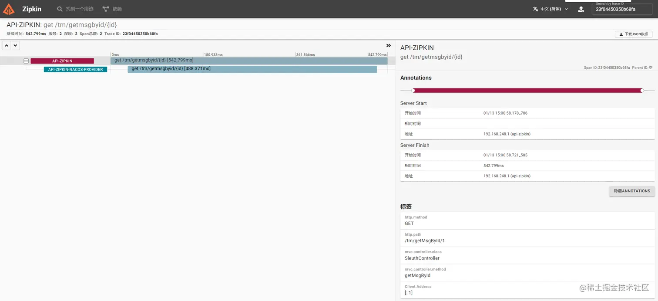Focus the Search by trace ID field
The height and width of the screenshot is (301, 658).
click(621, 9)
